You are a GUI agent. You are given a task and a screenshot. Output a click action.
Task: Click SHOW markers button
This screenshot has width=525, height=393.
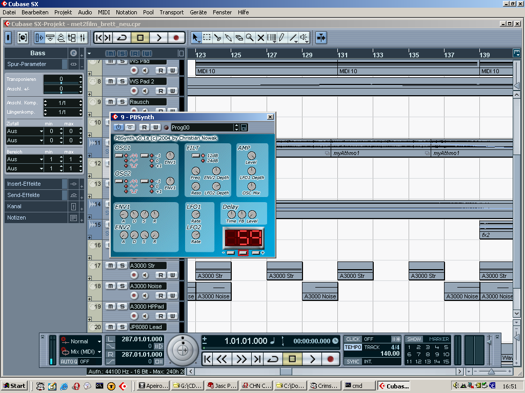point(414,339)
